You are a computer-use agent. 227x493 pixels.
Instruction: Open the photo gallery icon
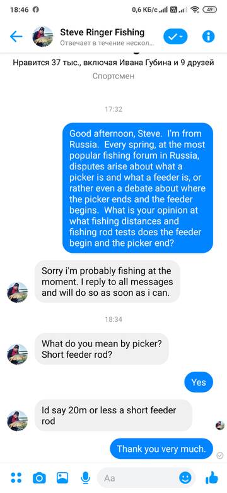pyautogui.click(x=62, y=478)
